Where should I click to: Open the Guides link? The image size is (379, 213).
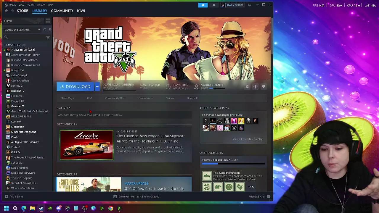click(x=170, y=98)
